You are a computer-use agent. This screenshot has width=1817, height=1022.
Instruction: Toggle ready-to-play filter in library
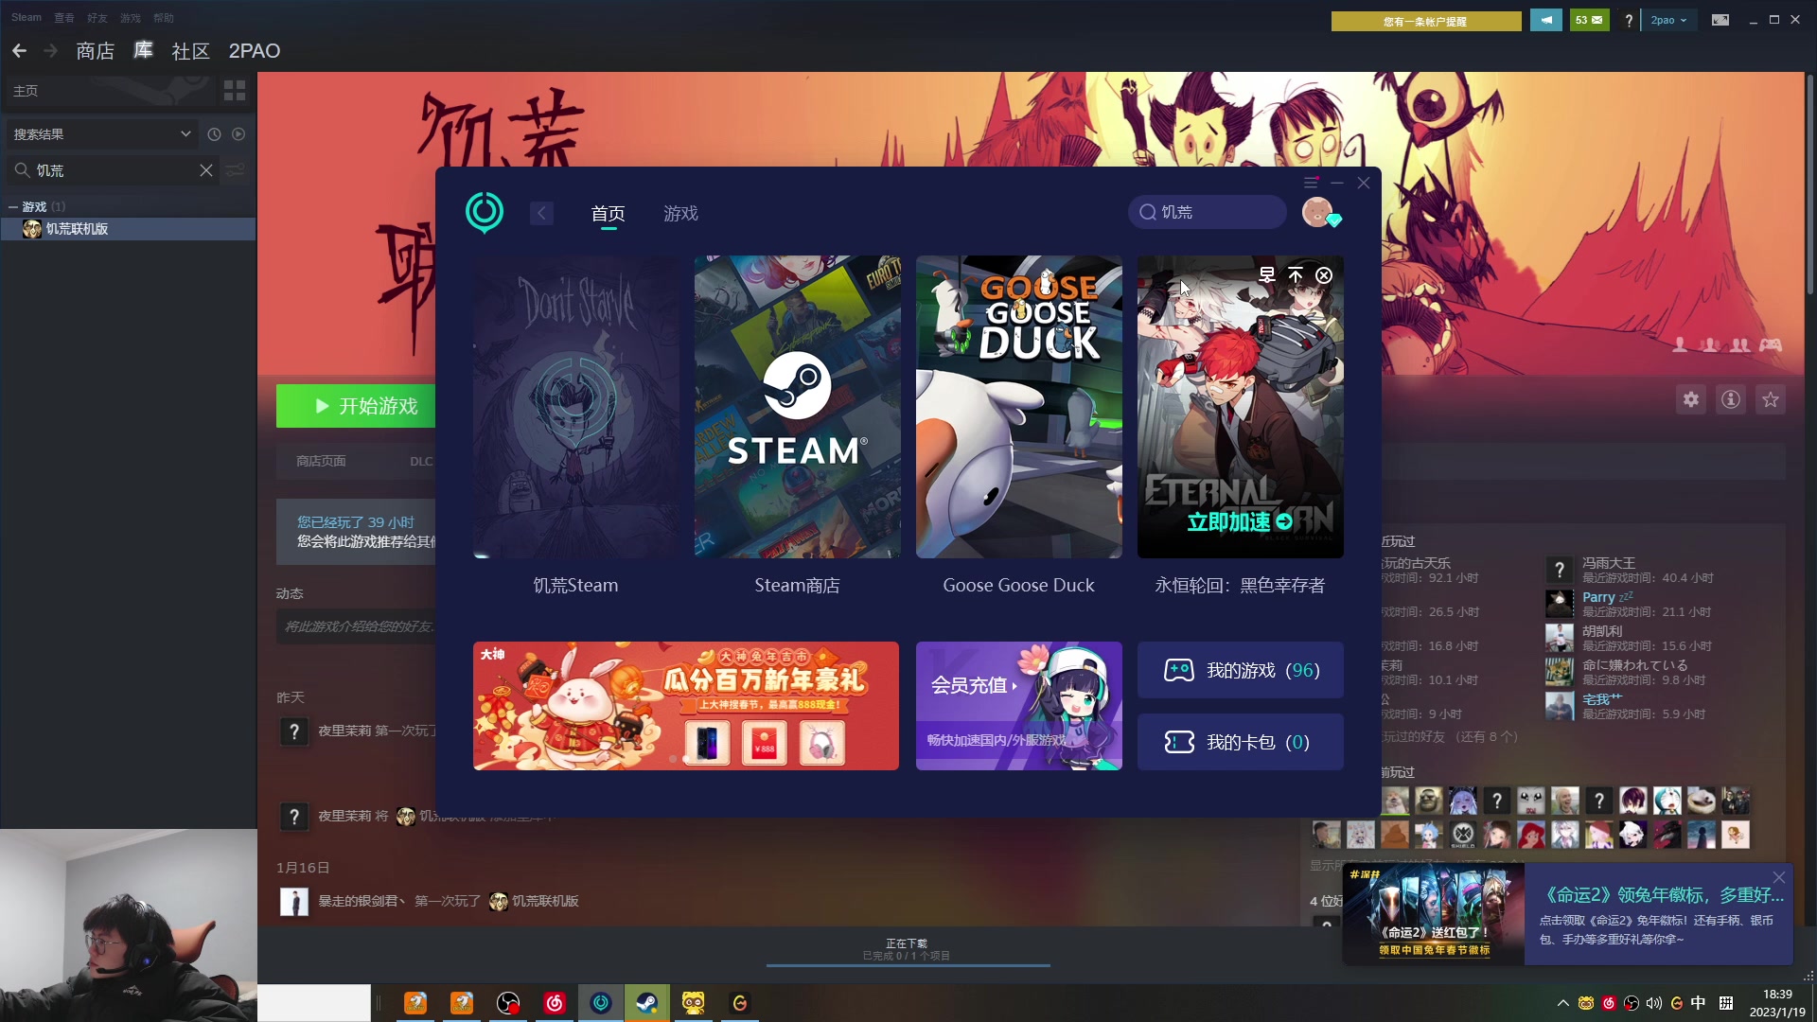pyautogui.click(x=238, y=134)
